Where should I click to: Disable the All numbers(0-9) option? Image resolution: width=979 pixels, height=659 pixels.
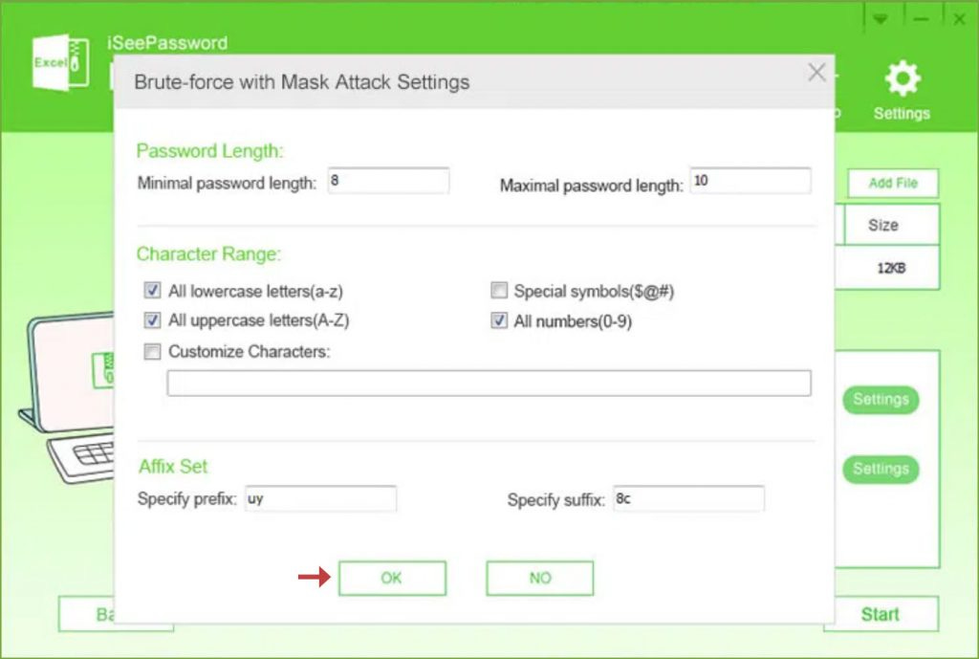pyautogui.click(x=498, y=321)
